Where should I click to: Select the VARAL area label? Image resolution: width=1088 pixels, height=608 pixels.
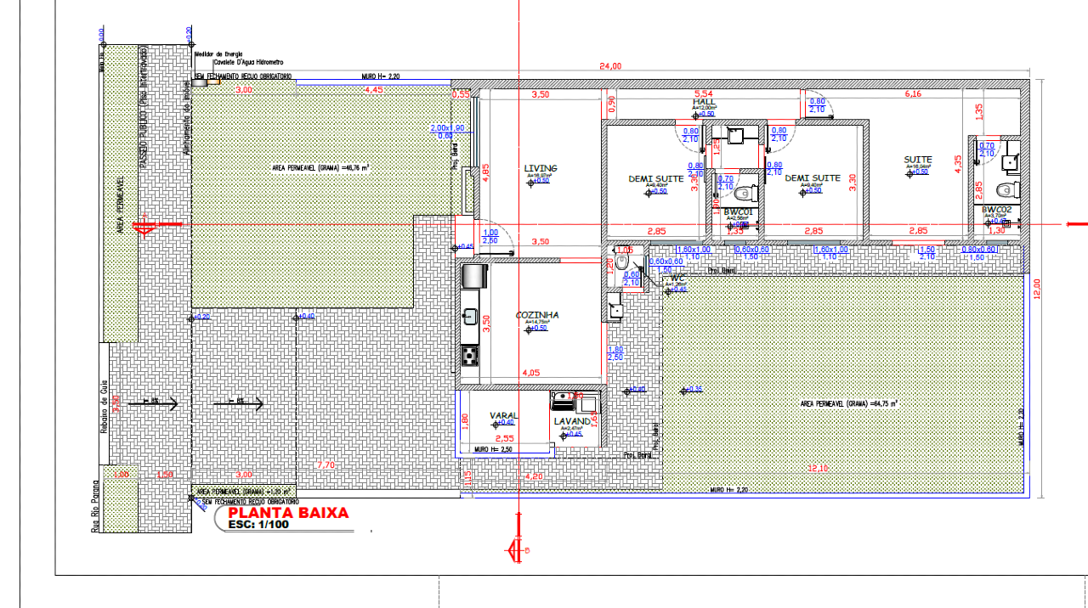(x=503, y=415)
